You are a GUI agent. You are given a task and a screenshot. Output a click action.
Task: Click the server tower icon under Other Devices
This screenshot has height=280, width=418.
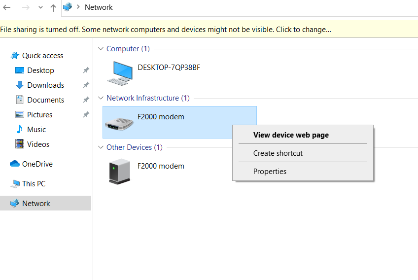[x=119, y=171]
